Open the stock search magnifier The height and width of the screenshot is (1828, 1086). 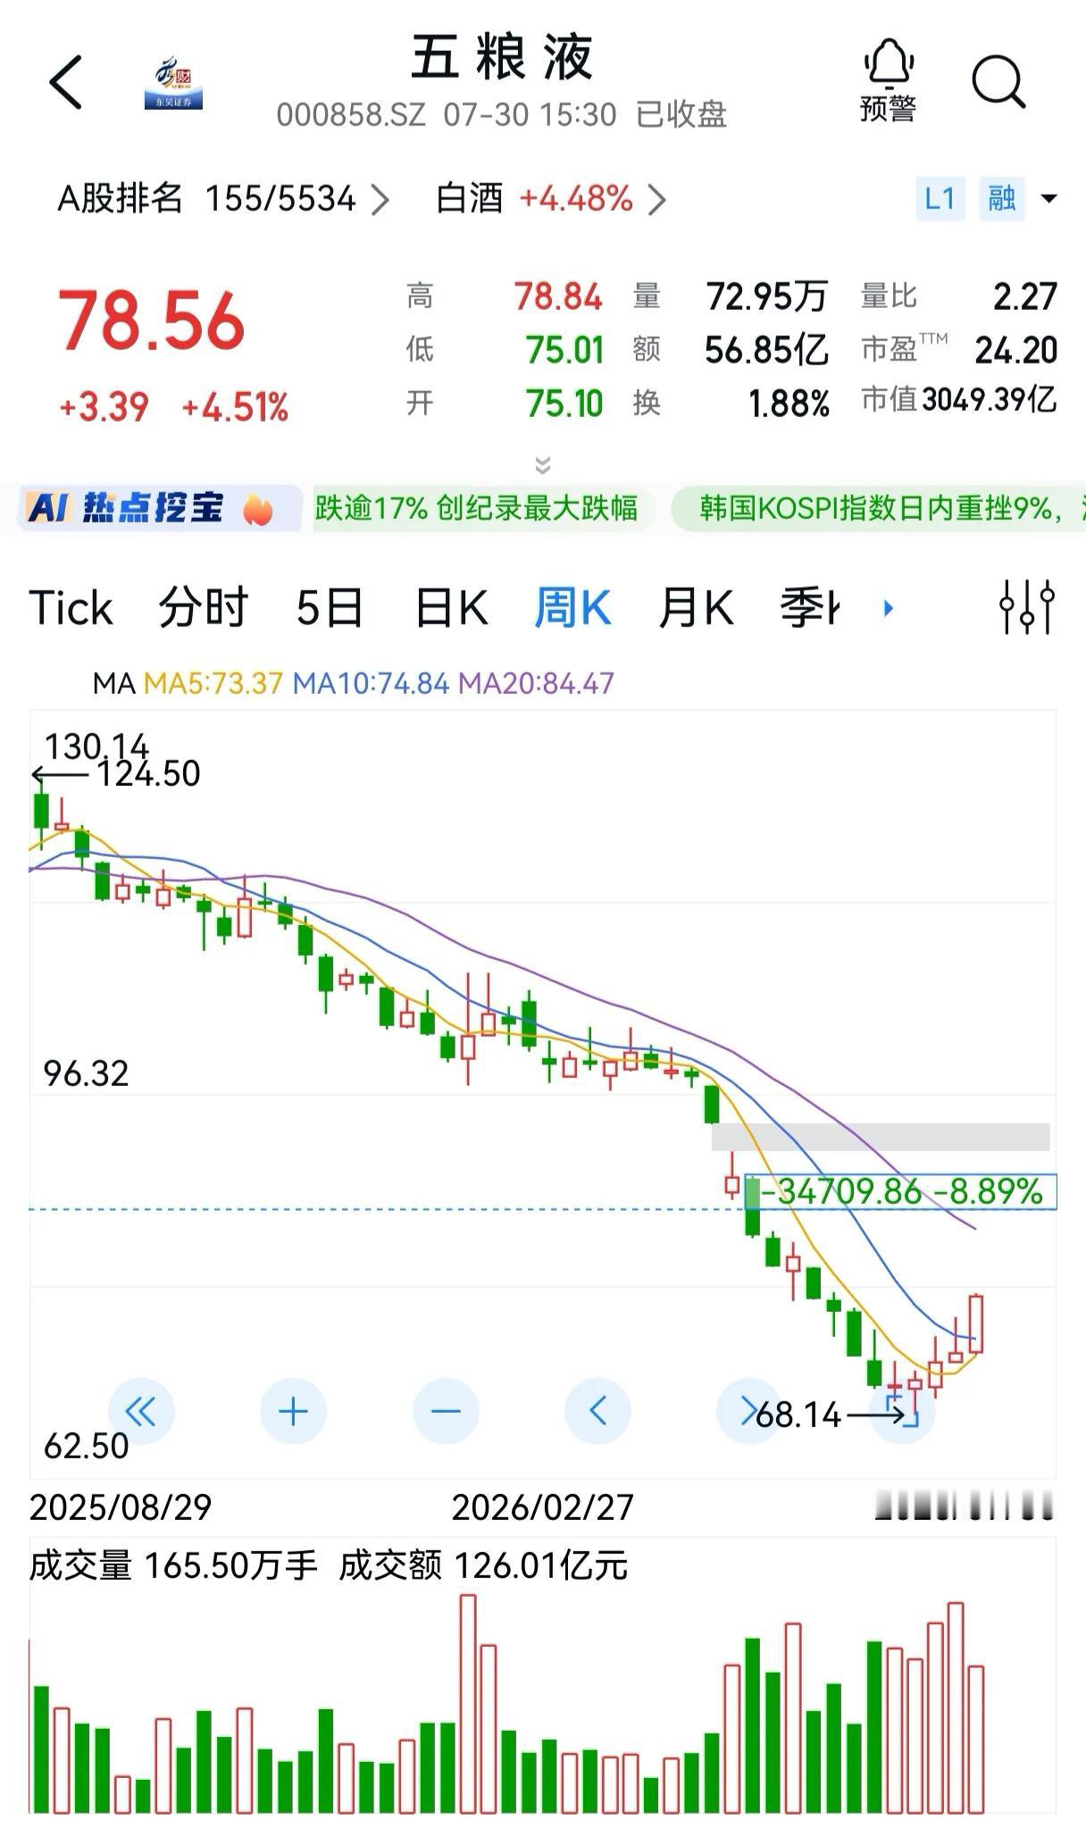pyautogui.click(x=998, y=82)
